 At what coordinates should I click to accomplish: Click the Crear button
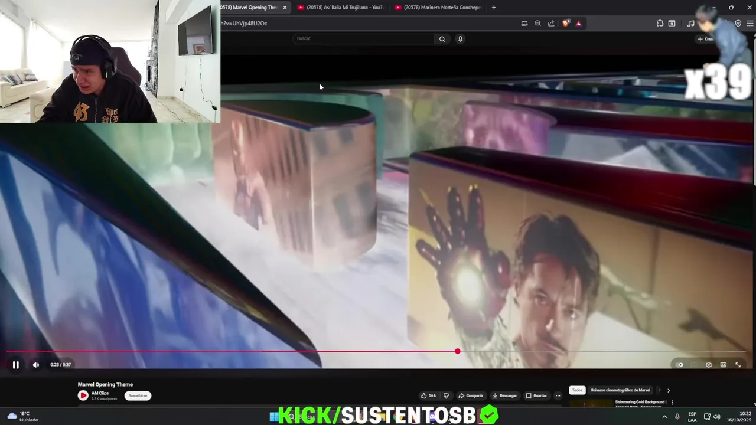706,39
